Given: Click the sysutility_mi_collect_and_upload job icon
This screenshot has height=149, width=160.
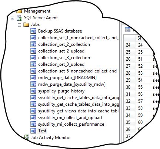Looking at the screenshot, I should (x=33, y=118).
